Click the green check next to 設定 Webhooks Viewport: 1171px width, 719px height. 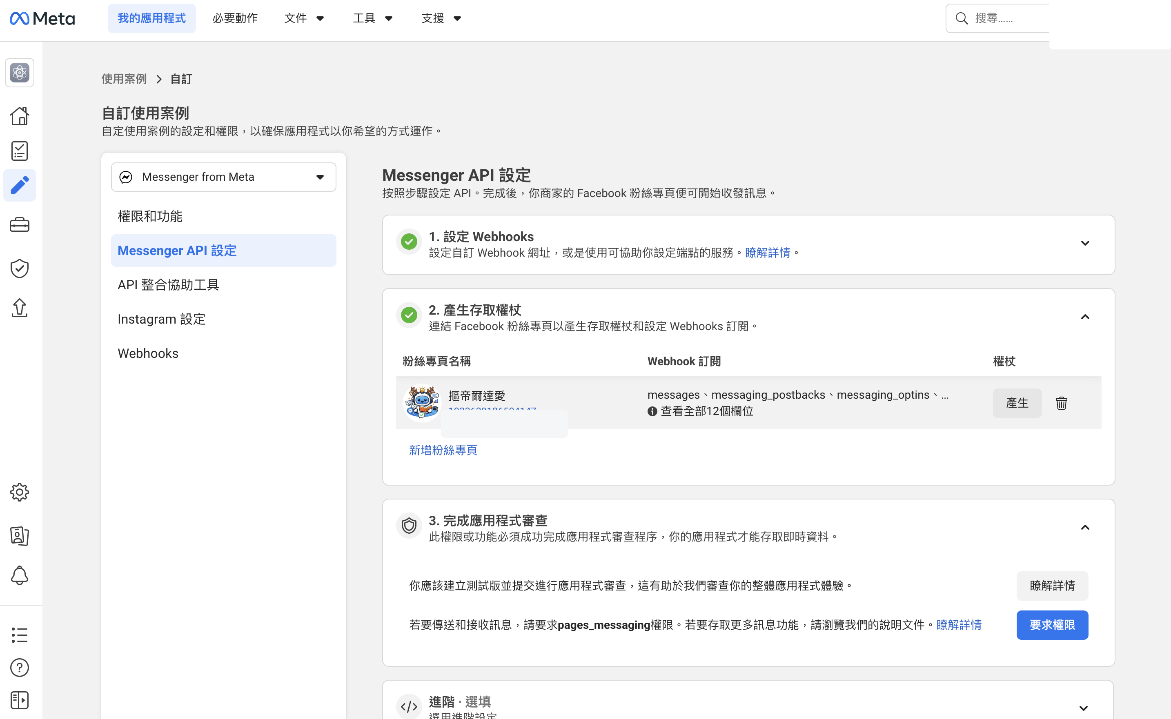[409, 242]
